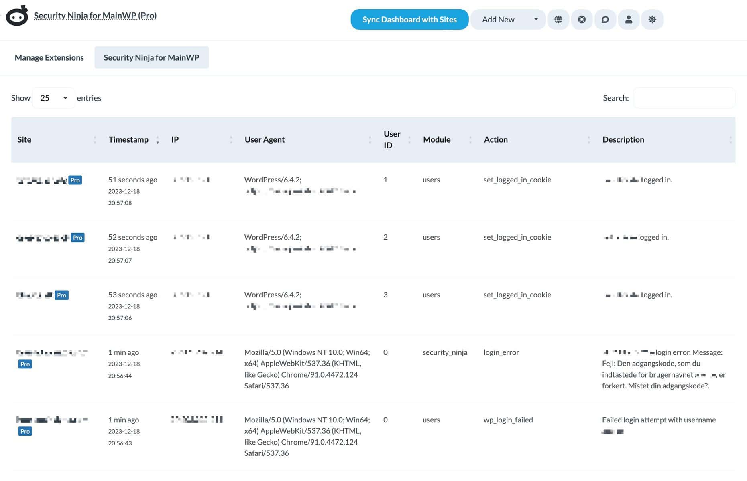The height and width of the screenshot is (481, 747).
Task: Switch to Manage Extensions tab
Action: pos(49,57)
